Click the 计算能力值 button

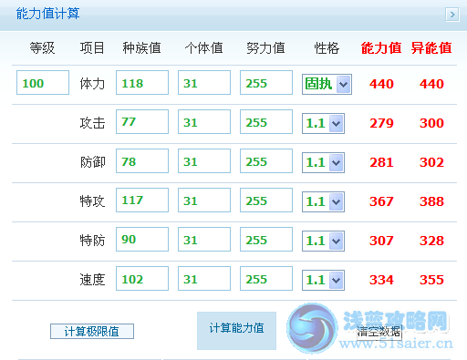point(236,331)
